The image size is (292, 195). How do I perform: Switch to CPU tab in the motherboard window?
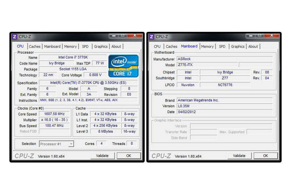point(157,46)
